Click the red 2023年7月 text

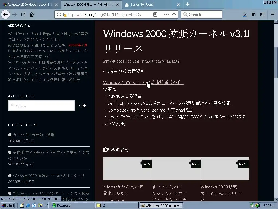point(78,45)
